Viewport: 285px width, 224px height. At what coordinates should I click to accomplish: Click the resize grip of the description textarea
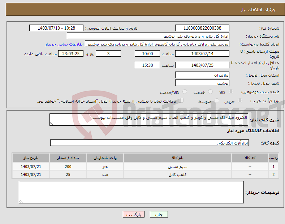(x=52, y=124)
